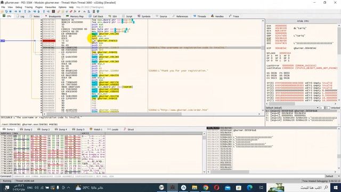
Task: Open the Default dropdown beside the command bar
Action: [x=332, y=176]
